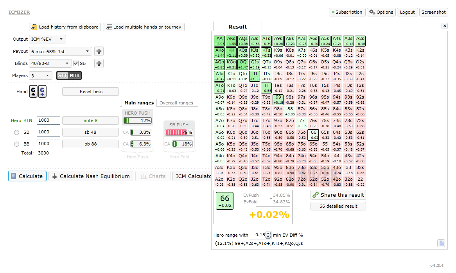The width and height of the screenshot is (456, 273).
Task: Click the Reset bets button
Action: coord(90,92)
